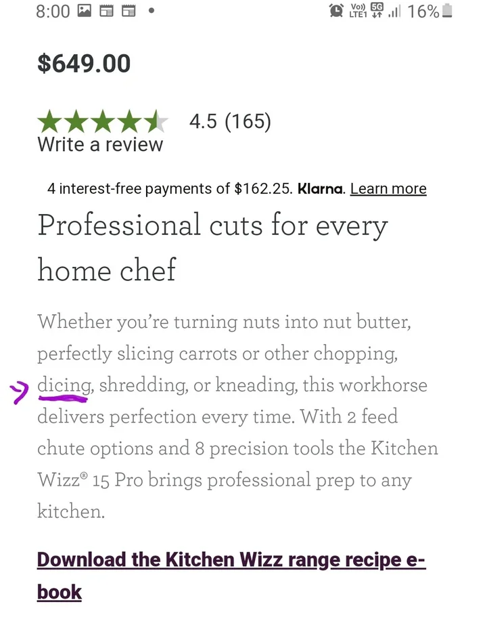Tap the Klarna brand name
The height and width of the screenshot is (621, 487).
click(x=321, y=188)
